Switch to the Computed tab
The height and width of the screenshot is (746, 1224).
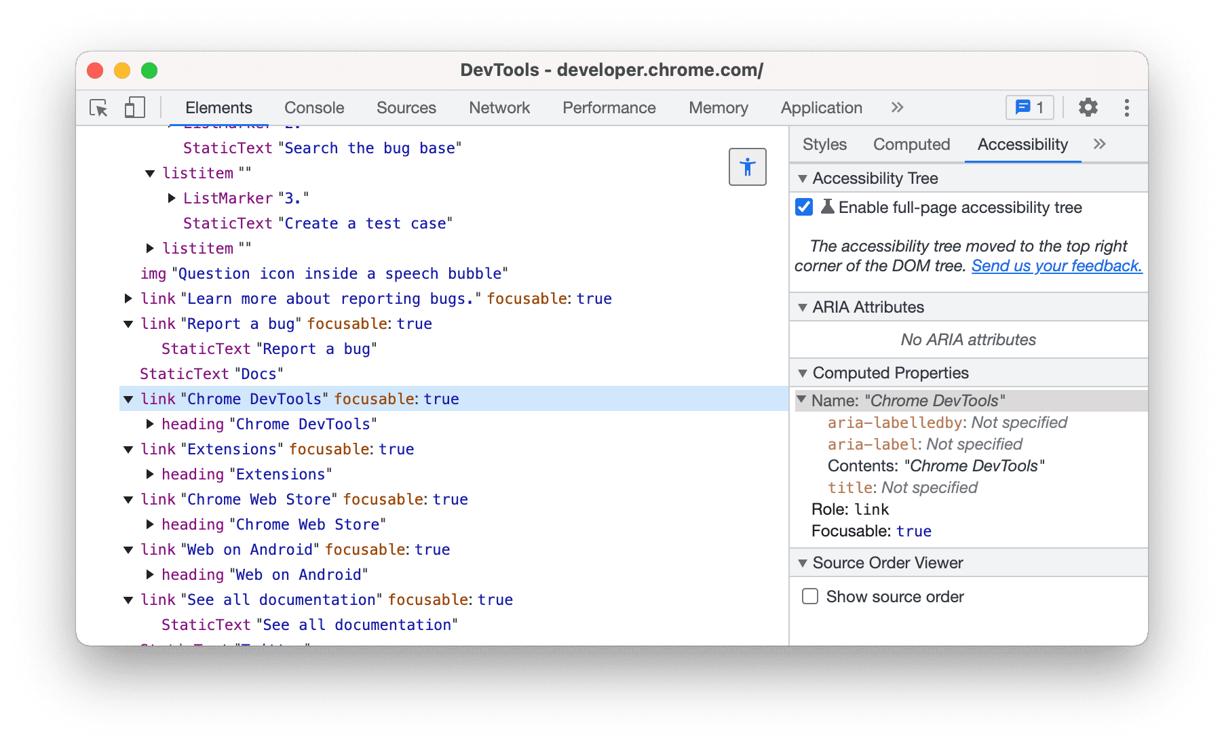click(x=911, y=144)
